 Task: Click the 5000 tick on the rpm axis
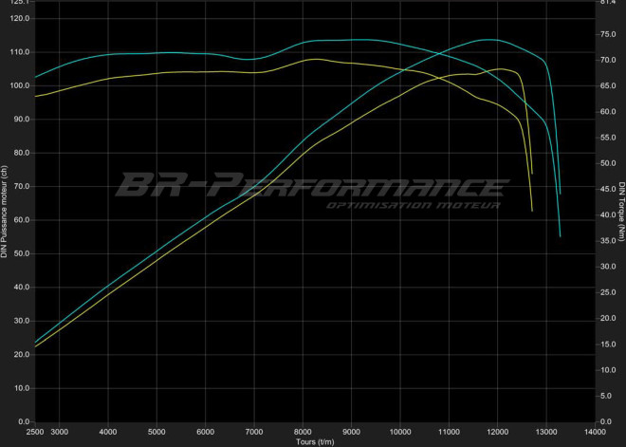coord(156,431)
